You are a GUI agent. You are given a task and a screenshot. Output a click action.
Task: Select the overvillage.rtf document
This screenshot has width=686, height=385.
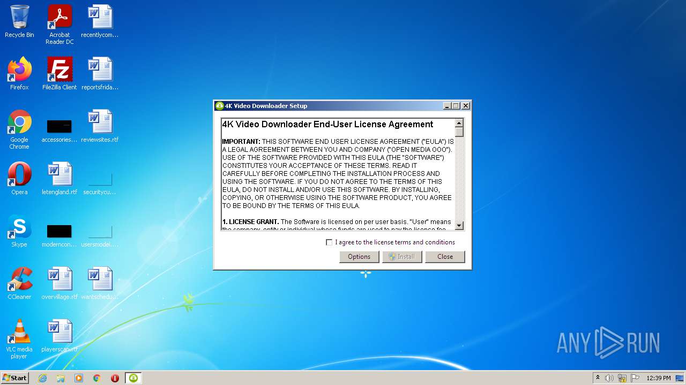[x=59, y=283]
